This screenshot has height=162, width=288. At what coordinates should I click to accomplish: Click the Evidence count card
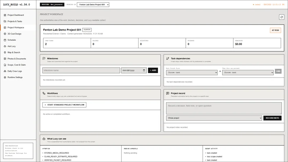click(210, 43)
